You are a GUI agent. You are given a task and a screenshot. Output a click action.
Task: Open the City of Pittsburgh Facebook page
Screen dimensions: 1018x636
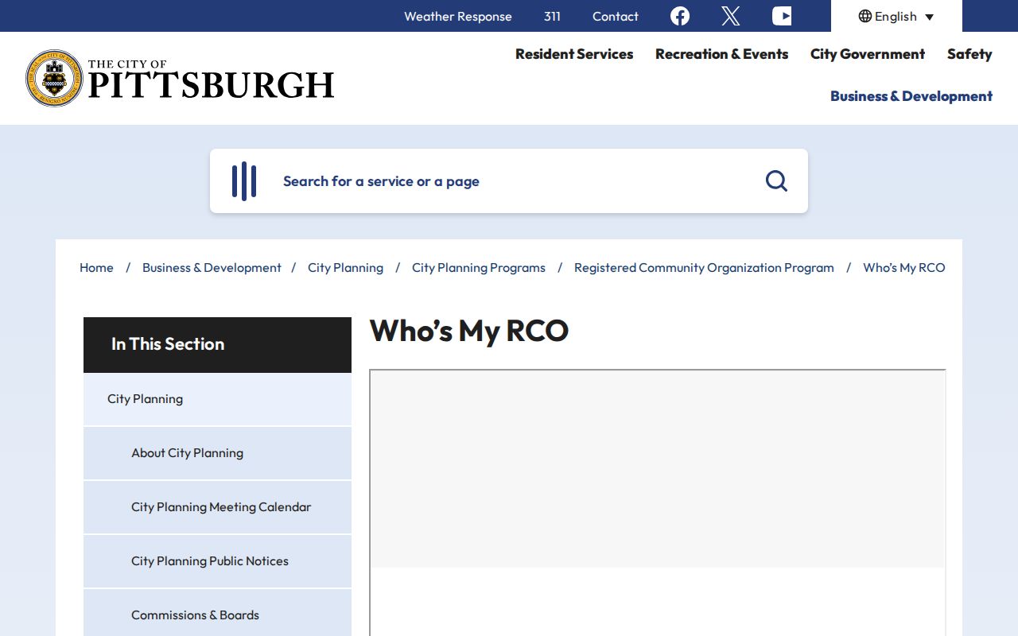tap(680, 16)
